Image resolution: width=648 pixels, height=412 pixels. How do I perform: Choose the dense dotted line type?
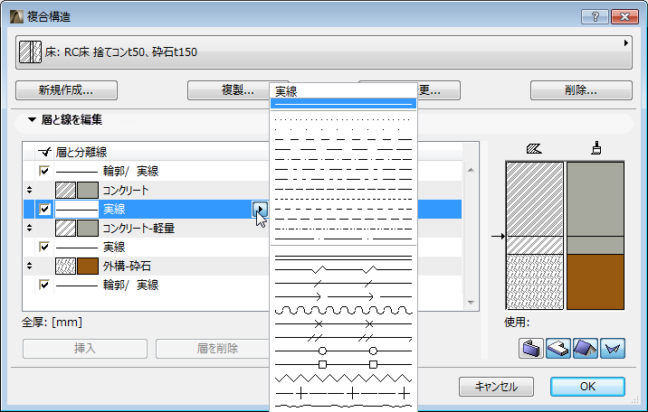(343, 119)
